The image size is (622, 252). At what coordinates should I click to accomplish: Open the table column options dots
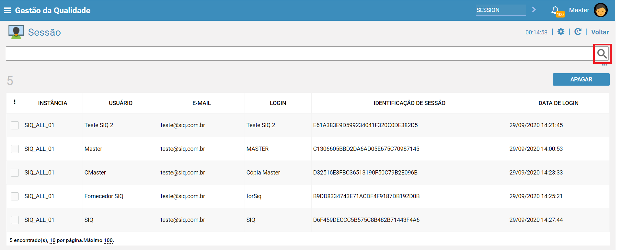15,102
